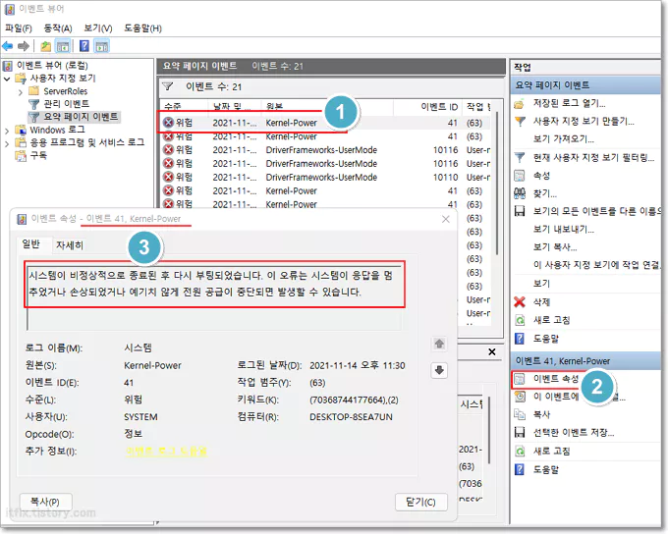Collapse the 사용자 지정 보기 tree node
Image resolution: width=668 pixels, height=534 pixels.
click(7, 79)
